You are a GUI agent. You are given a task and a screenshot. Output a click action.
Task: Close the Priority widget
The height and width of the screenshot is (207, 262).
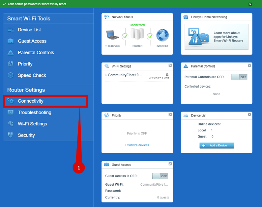click(170, 115)
